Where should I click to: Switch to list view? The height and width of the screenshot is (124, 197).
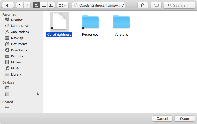tap(44, 5)
